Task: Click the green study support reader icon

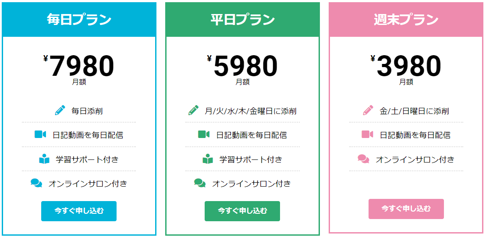Action: 208,159
